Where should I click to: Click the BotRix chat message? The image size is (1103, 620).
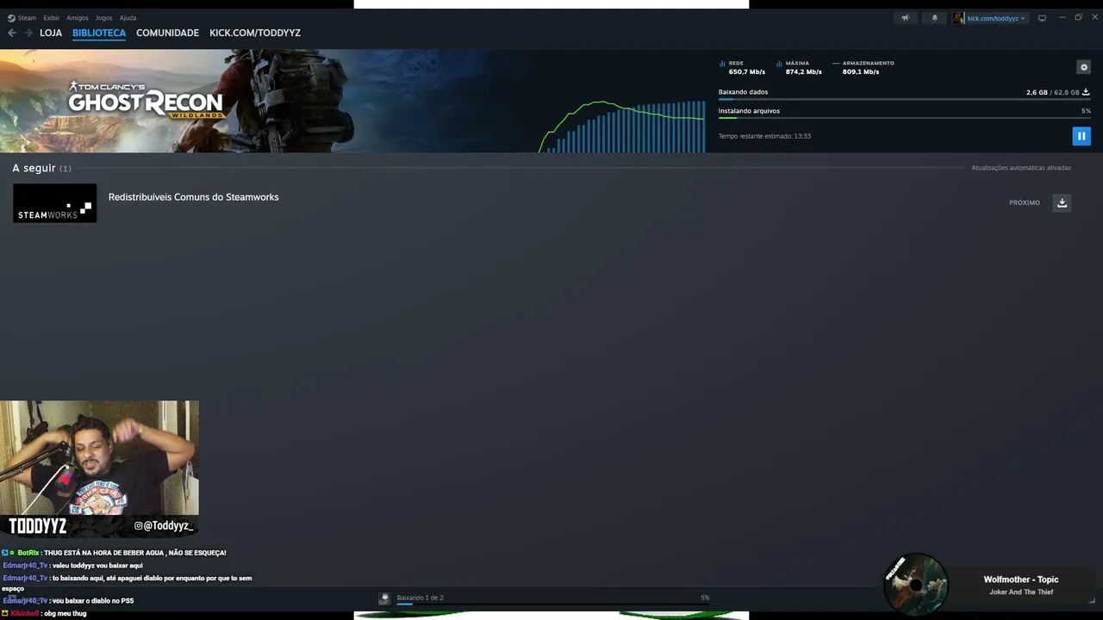click(114, 553)
